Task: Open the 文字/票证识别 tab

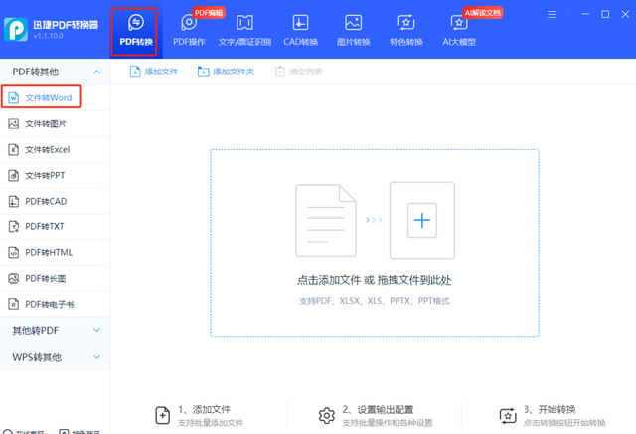Action: click(244, 31)
